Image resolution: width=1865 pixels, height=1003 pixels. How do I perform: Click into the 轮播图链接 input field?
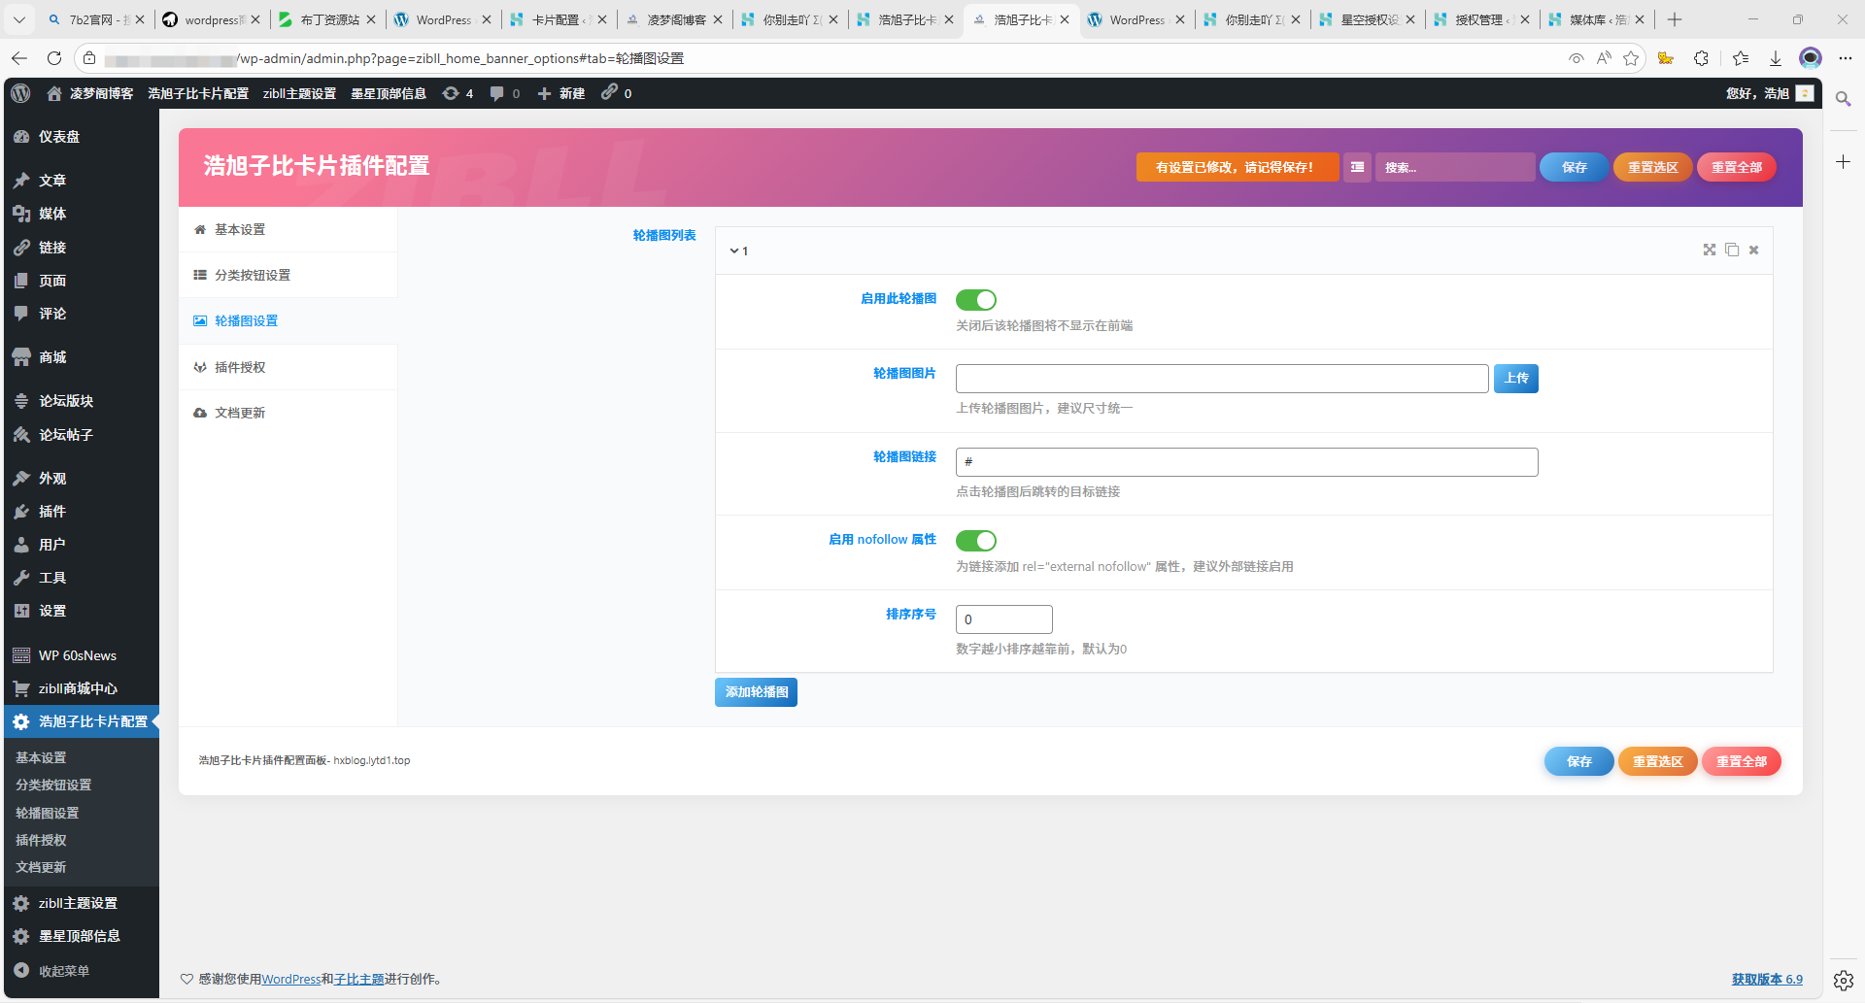(x=1246, y=462)
